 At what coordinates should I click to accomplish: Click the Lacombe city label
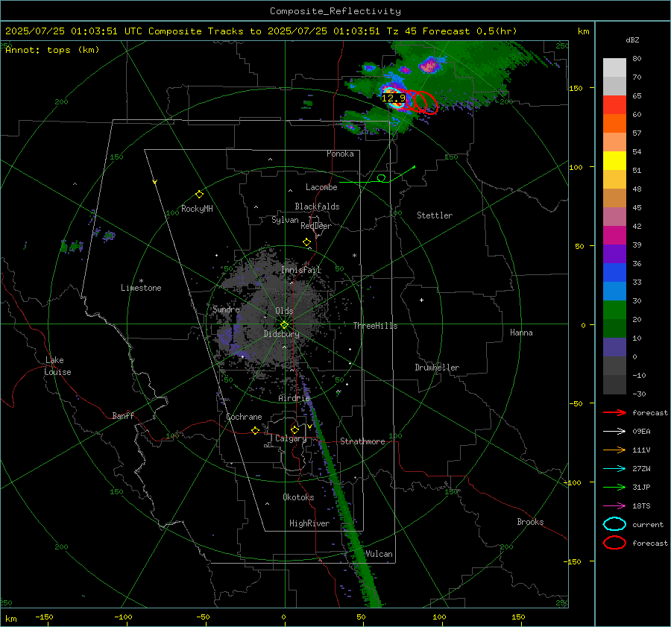coord(321,187)
